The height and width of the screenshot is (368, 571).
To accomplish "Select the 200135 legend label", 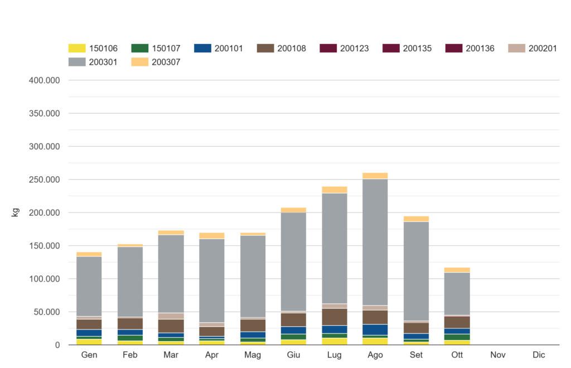I will [417, 49].
